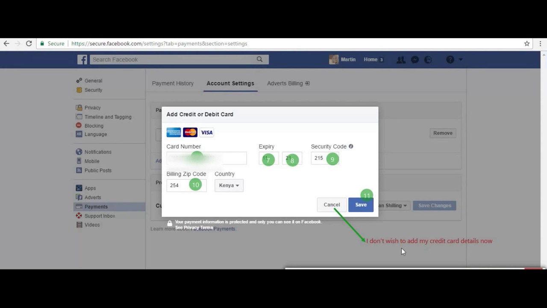Image resolution: width=547 pixels, height=308 pixels.
Task: Open the notifications globe icon
Action: click(428, 60)
